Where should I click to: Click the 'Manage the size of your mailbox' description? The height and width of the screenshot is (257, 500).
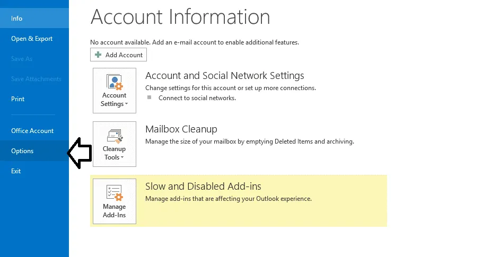[250, 141]
